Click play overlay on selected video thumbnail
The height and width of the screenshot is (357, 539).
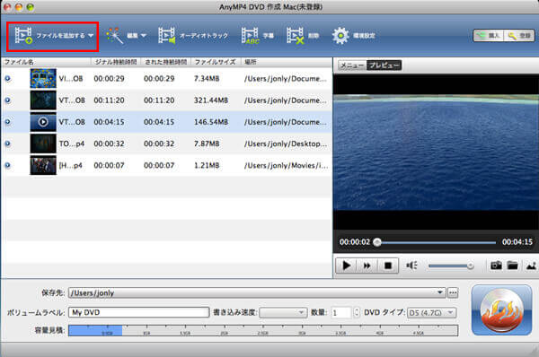point(43,122)
